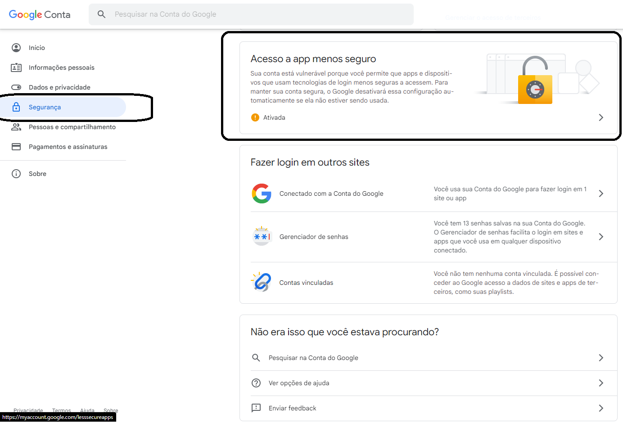Click the Pagamentos e assinaturas card icon
623x432 pixels.
click(x=16, y=147)
